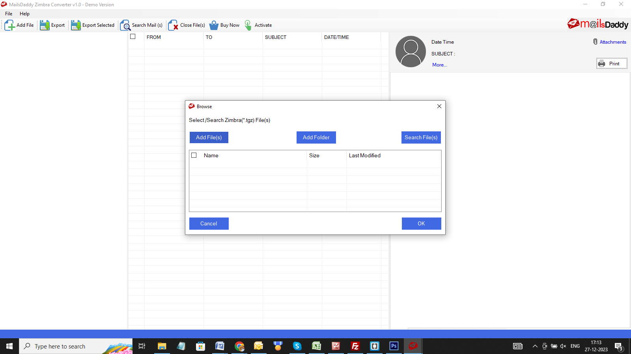Click the ENG language indicator in the tray

pos(575,346)
